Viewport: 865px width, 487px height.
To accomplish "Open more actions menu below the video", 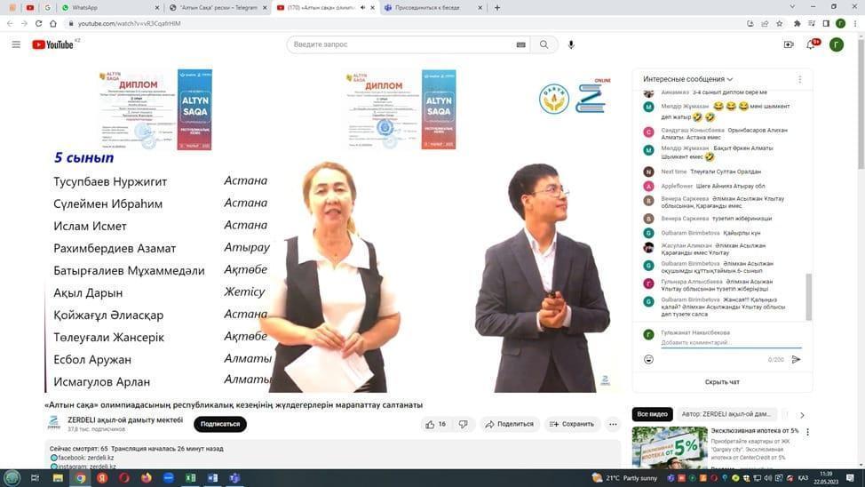I will click(x=613, y=424).
